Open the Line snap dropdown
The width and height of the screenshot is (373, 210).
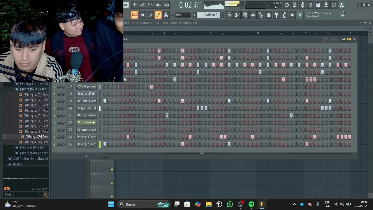point(183,15)
